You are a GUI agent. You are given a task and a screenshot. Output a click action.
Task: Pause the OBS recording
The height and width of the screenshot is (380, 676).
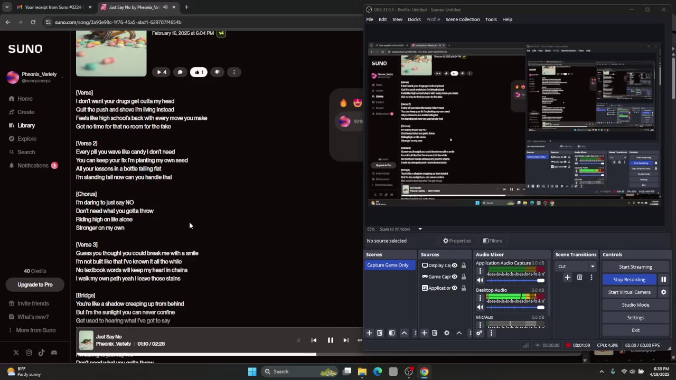664,279
